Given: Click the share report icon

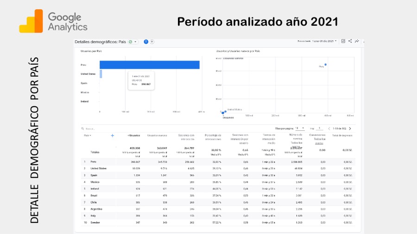Looking at the screenshot, I should pyautogui.click(x=350, y=41).
